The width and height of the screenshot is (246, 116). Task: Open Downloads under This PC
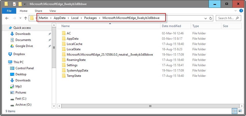click(23, 80)
